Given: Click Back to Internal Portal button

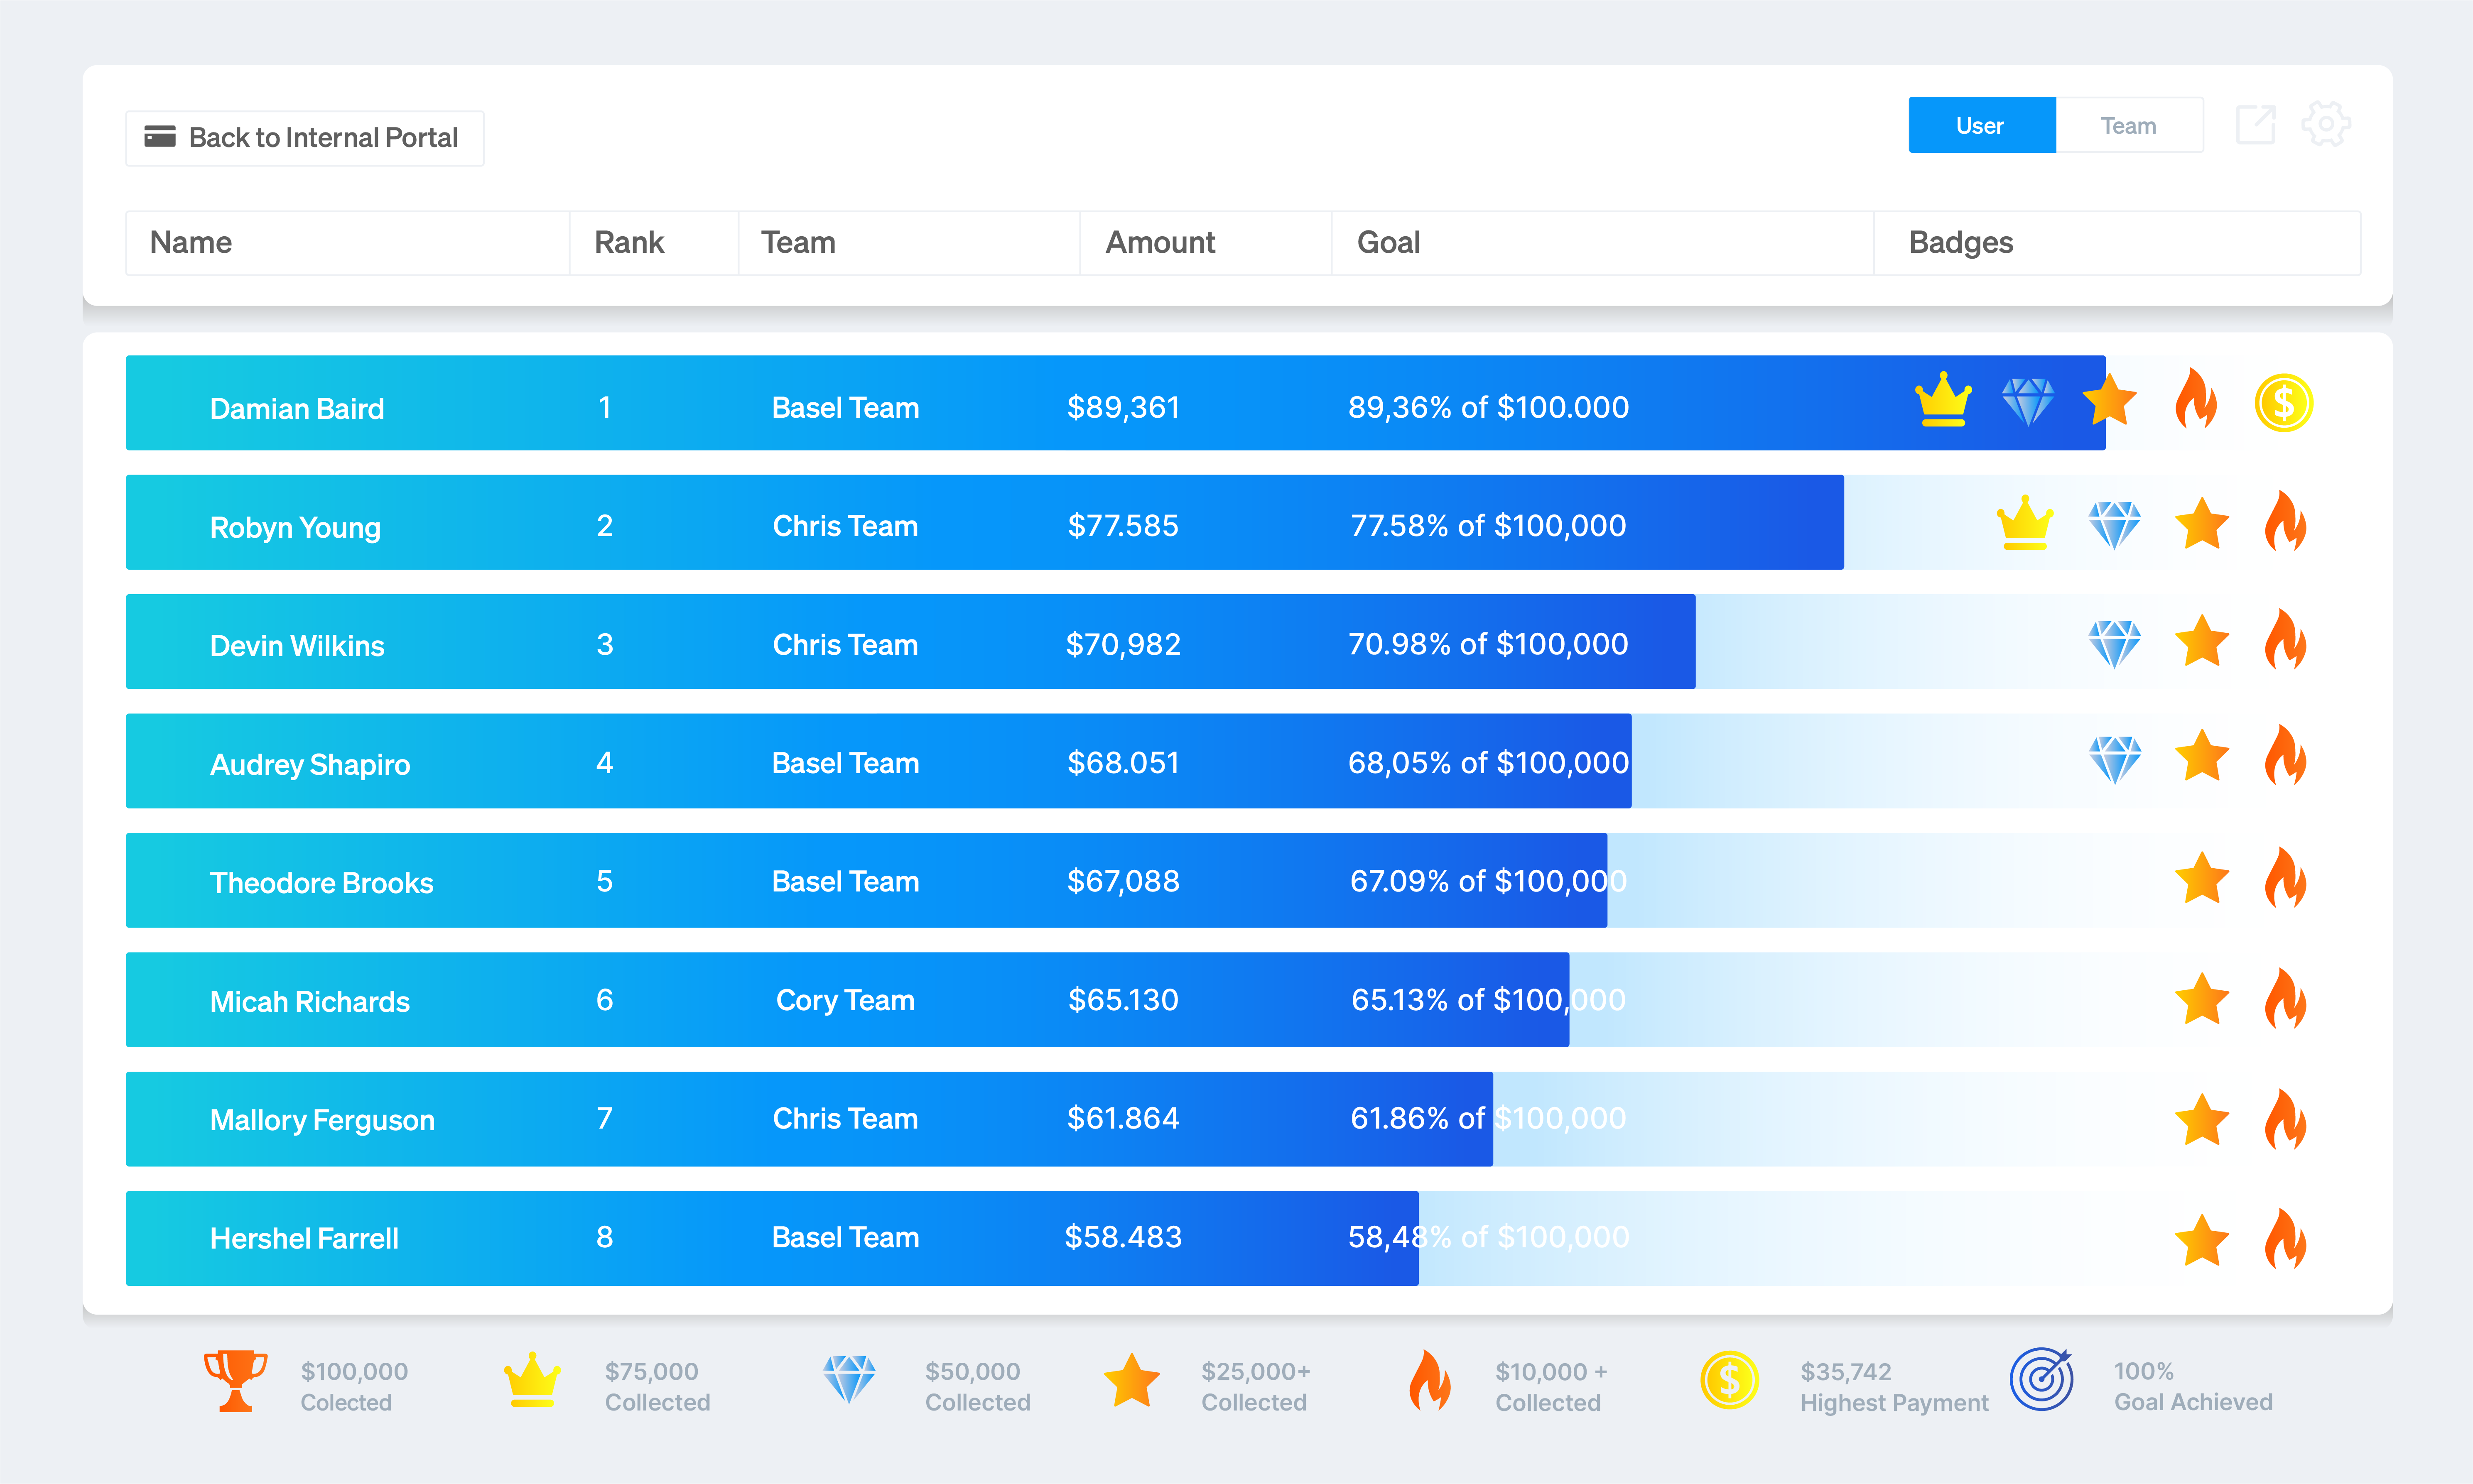Looking at the screenshot, I should coord(304,138).
